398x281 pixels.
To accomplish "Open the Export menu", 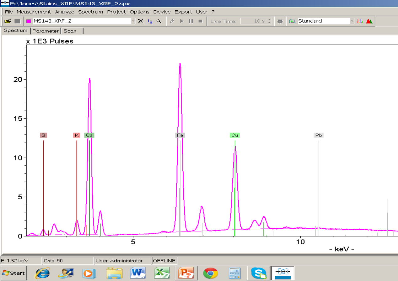I will coord(183,12).
